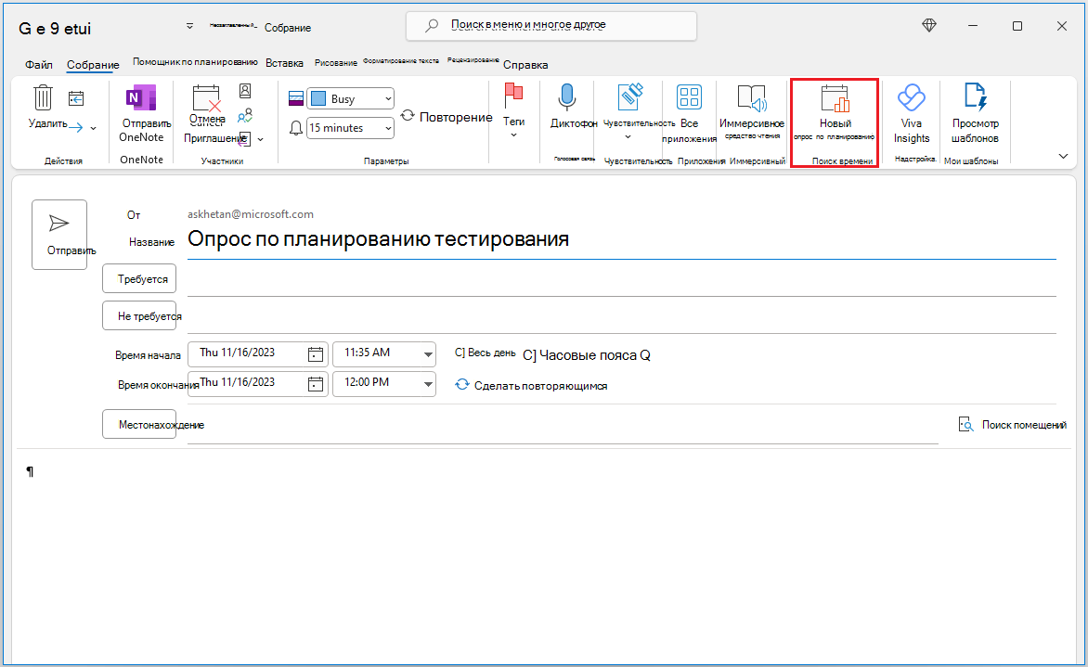The width and height of the screenshot is (1088, 667).
Task: Click the Location button
Action: tap(138, 424)
